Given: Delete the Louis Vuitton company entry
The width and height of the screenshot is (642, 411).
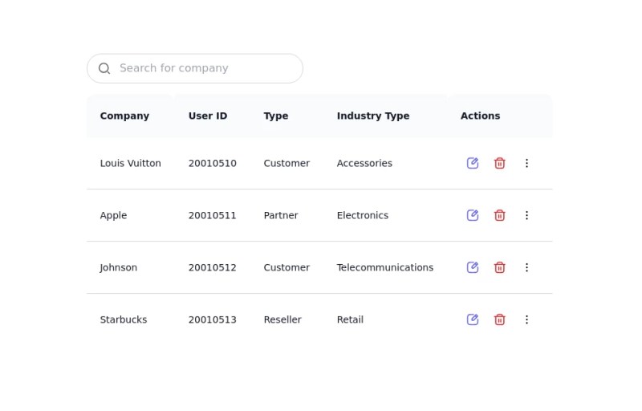Looking at the screenshot, I should pyautogui.click(x=499, y=163).
